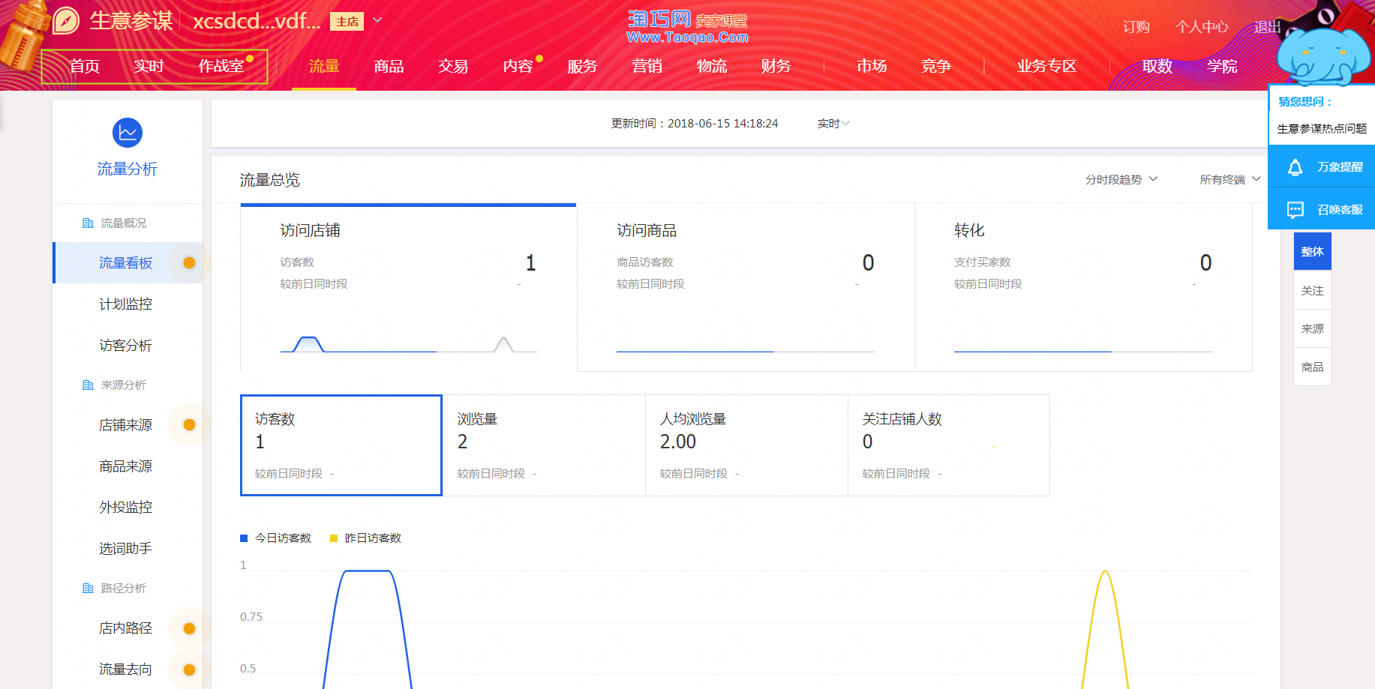This screenshot has width=1375, height=689.
Task: Go to 首页 in top navigation
Action: click(x=85, y=66)
